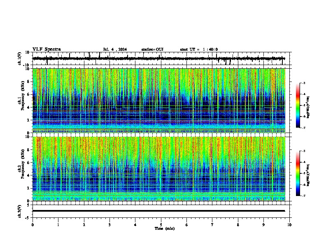Viewport: 326px width, 252px height.
Task: Click the "8" kHz tick of ch.2 spectrogram
Action: click(28, 150)
